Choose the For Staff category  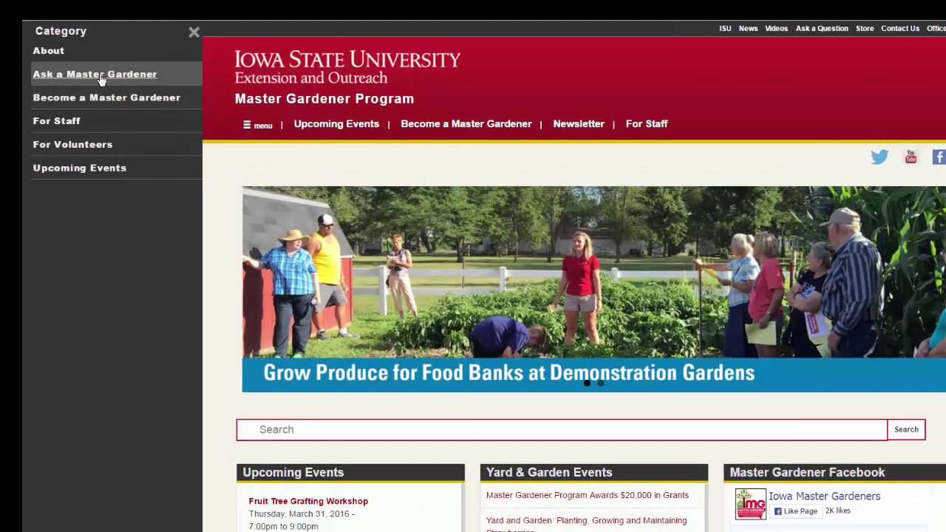[57, 121]
